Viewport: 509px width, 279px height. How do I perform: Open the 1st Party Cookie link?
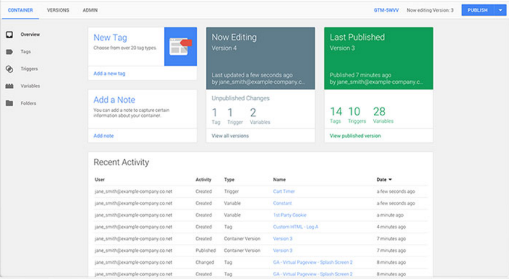coord(289,215)
